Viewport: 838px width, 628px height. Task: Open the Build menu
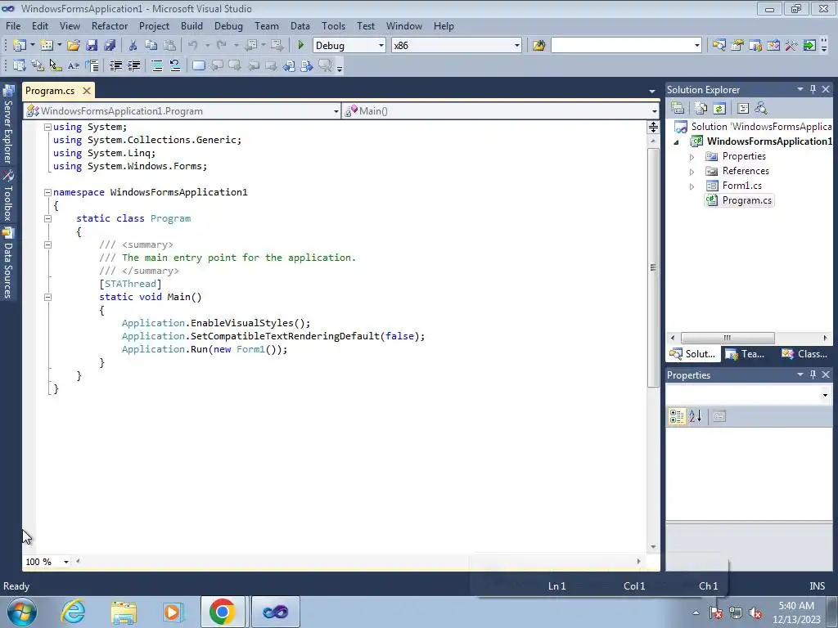(x=191, y=25)
